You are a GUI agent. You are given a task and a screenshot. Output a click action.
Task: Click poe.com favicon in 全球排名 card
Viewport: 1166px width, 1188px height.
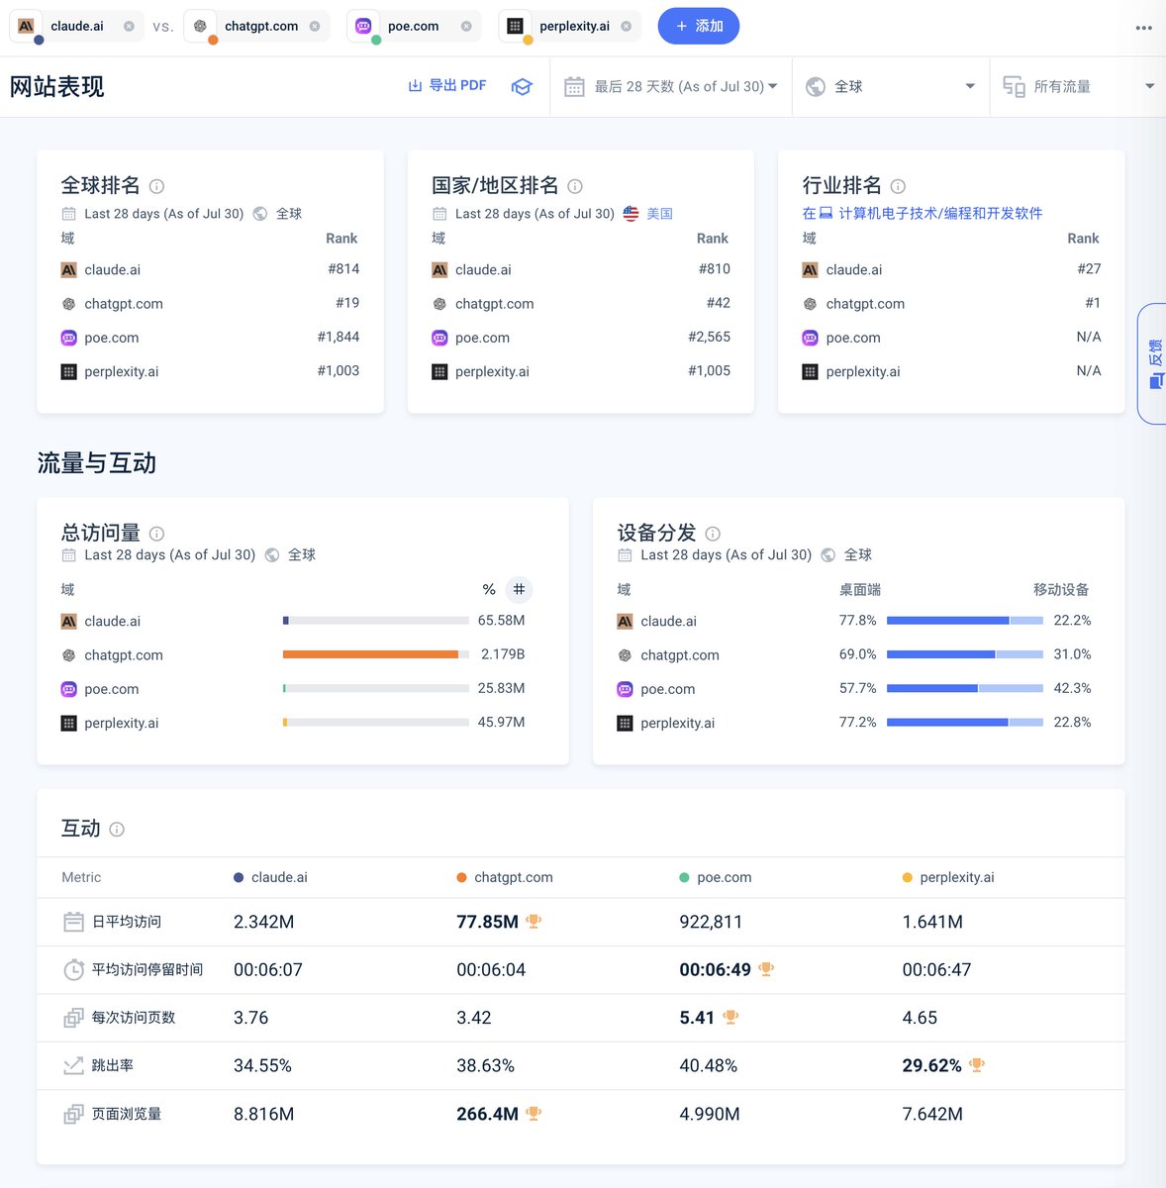pos(68,338)
